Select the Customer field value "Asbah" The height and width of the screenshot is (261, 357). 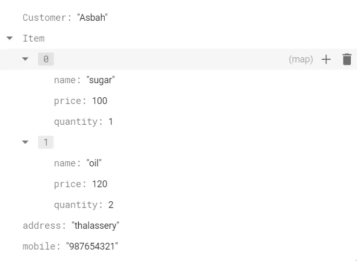coord(93,18)
